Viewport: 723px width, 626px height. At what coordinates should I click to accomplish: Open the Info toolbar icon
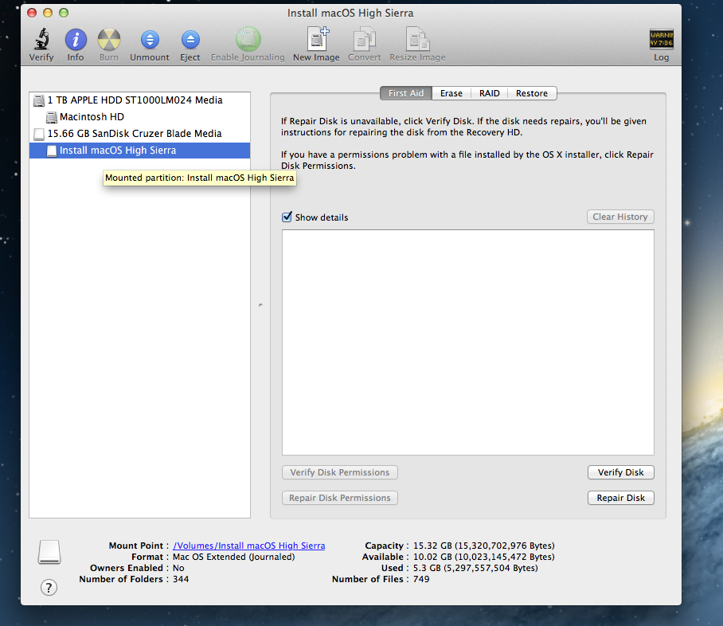pos(76,39)
